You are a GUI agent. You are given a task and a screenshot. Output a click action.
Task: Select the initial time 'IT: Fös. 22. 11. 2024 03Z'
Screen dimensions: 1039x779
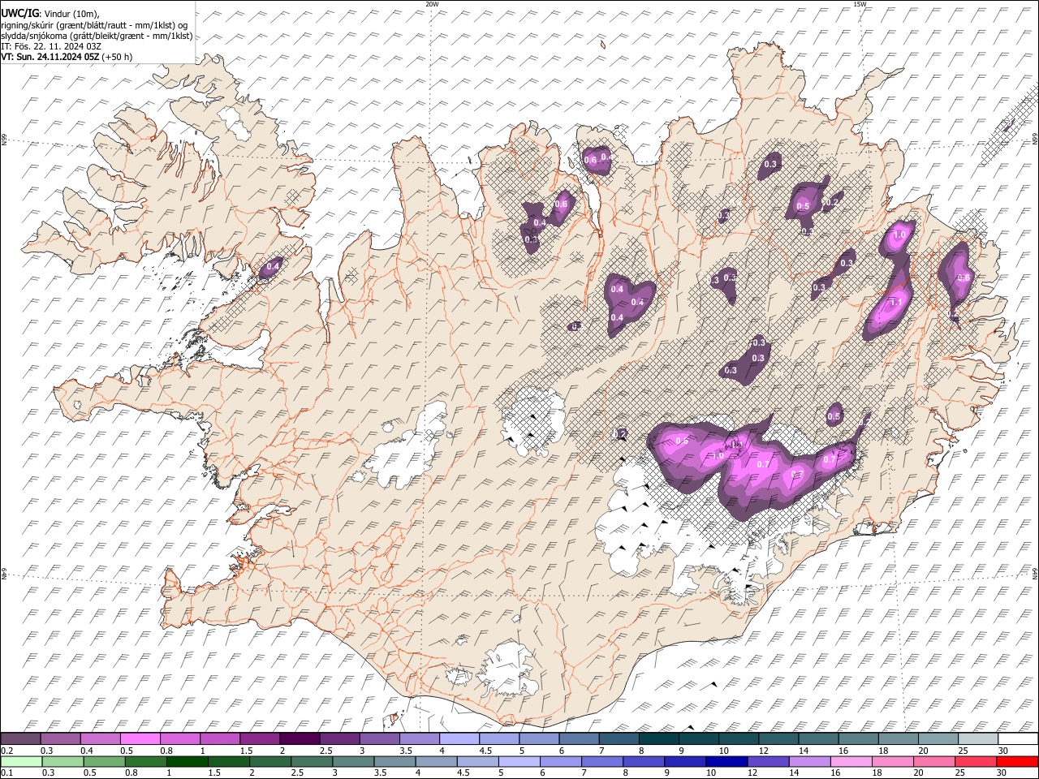coord(50,46)
